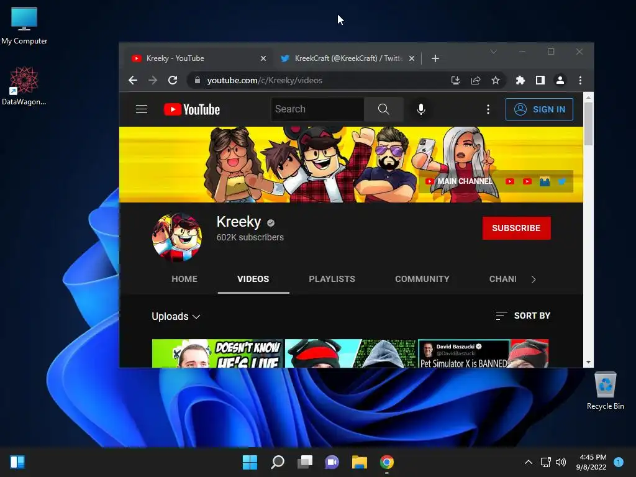This screenshot has width=636, height=477.
Task: Open the "Doesn't Know He's Live" video thumbnail
Action: 217,353
